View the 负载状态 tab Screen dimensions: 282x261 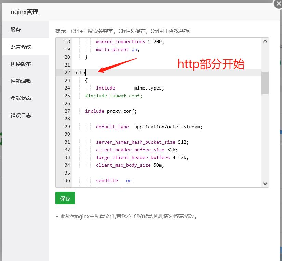(x=21, y=98)
